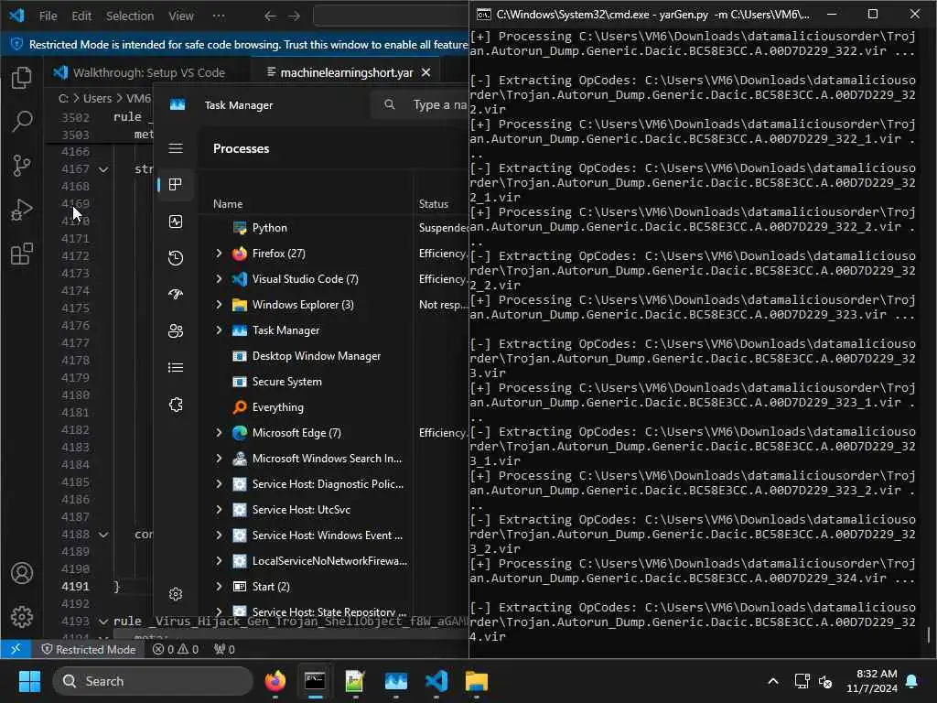Screen dimensions: 937x703
Task: Open the Users page in Task Manager
Action: [176, 330]
